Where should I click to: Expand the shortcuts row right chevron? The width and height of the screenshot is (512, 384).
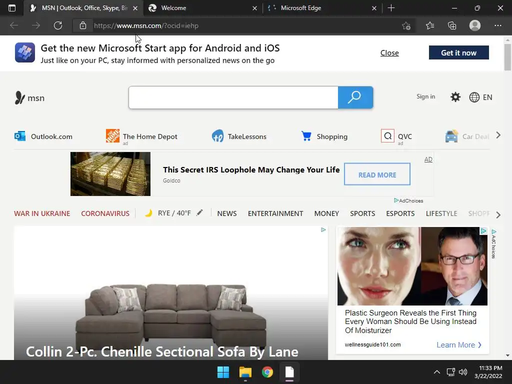coord(498,135)
